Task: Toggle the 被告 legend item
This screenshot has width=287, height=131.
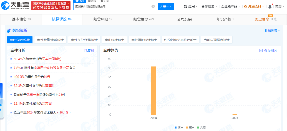Action: point(190,127)
